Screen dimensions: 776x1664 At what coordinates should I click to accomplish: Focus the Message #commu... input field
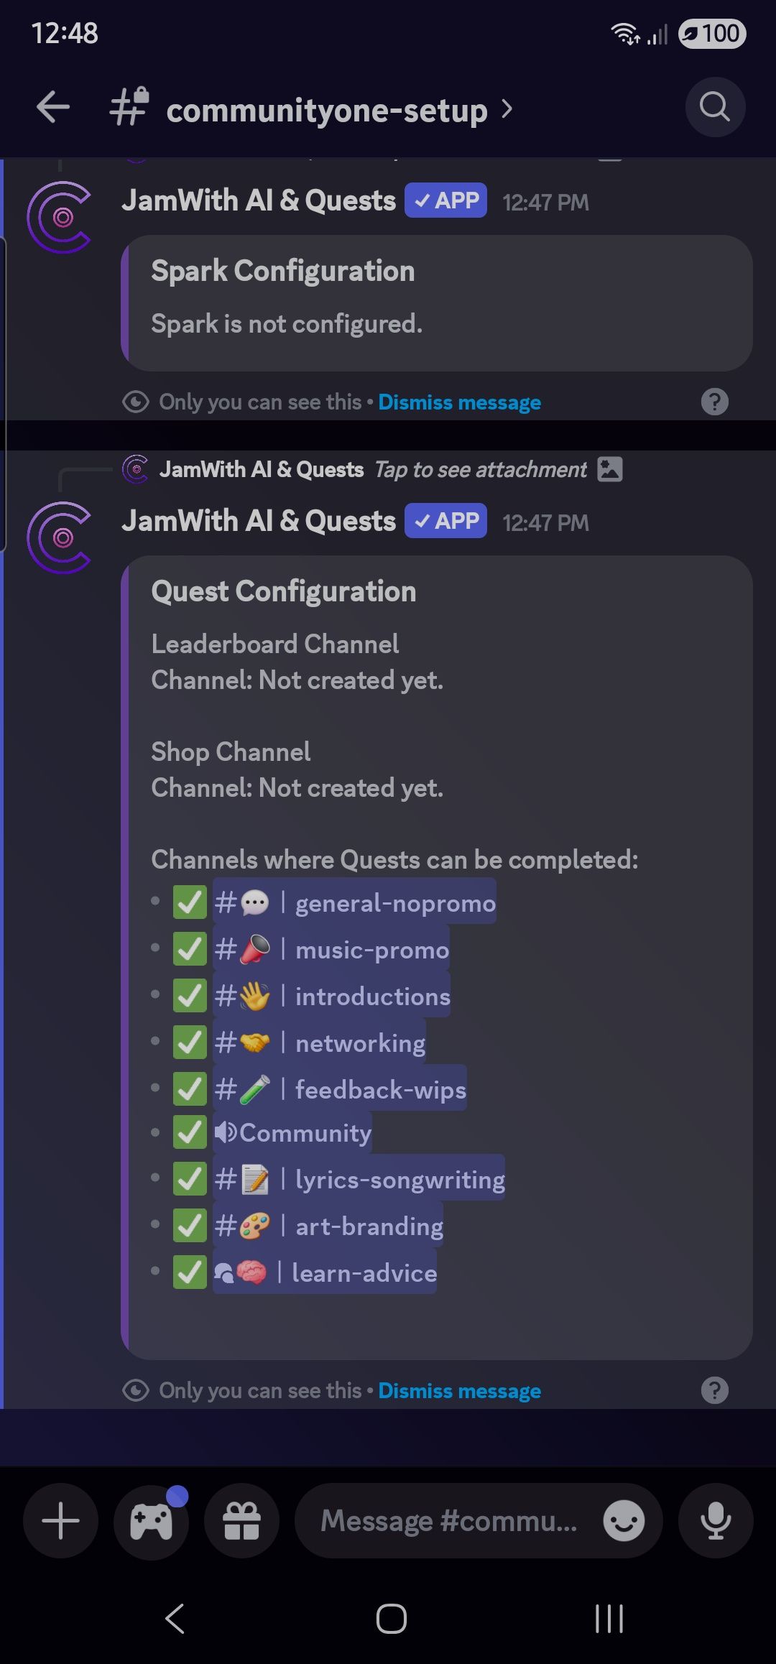449,1520
